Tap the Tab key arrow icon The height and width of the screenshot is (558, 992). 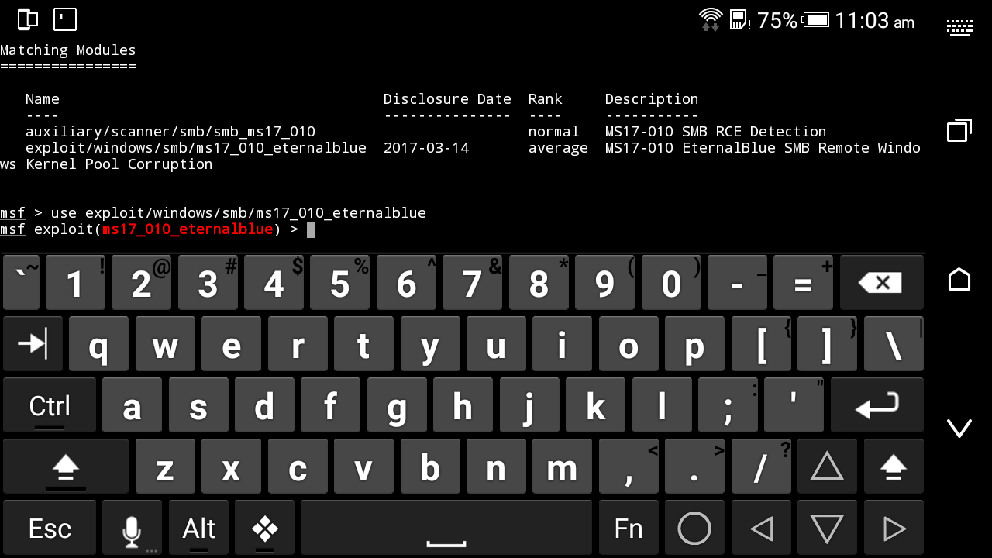(33, 343)
